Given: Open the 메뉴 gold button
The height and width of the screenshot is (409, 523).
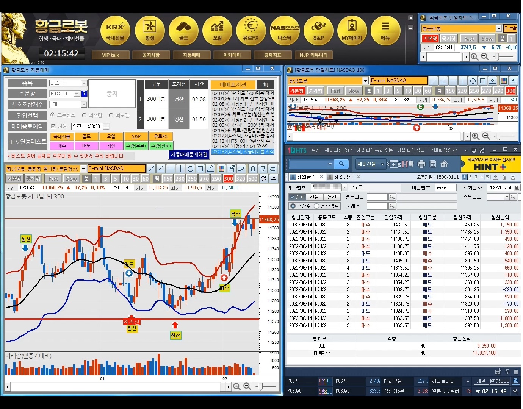Looking at the screenshot, I should click(x=385, y=31).
